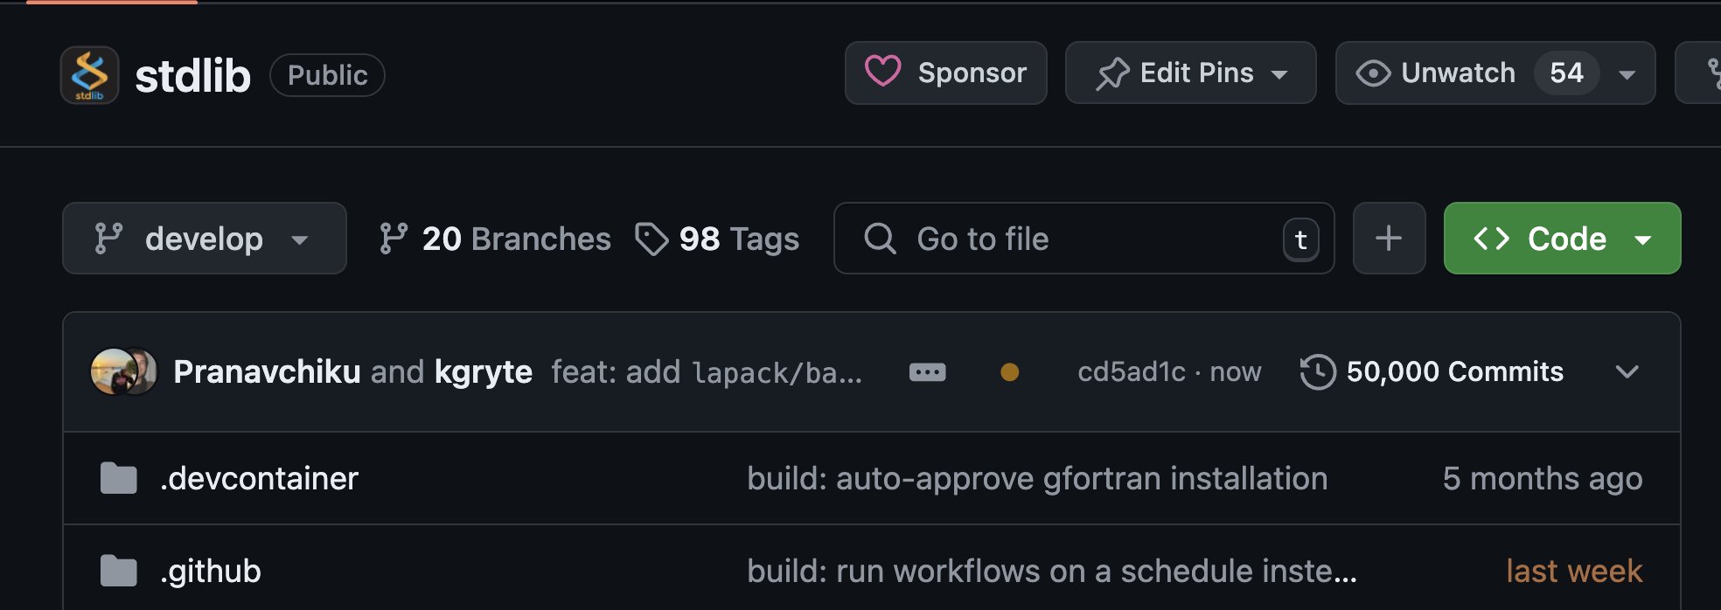Viewport: 1721px width, 610px height.
Task: Click the tag icon next to 98 Tags
Action: (651, 239)
